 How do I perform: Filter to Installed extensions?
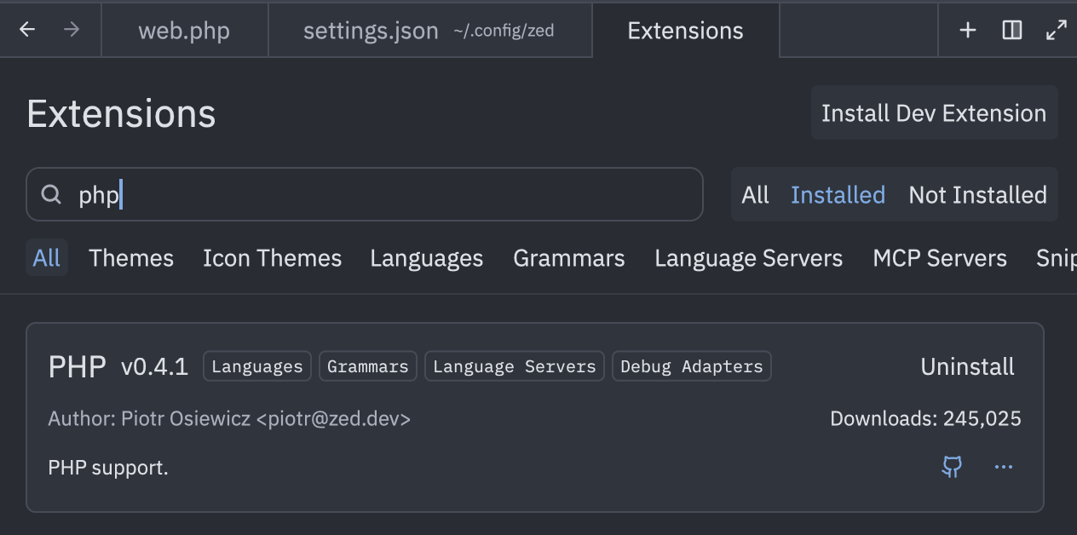coord(838,195)
